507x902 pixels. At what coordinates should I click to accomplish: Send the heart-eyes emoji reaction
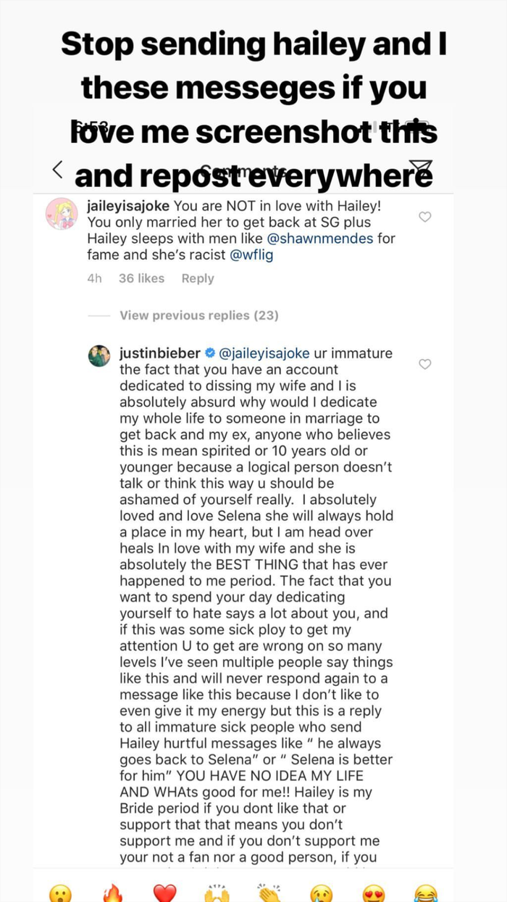(374, 893)
